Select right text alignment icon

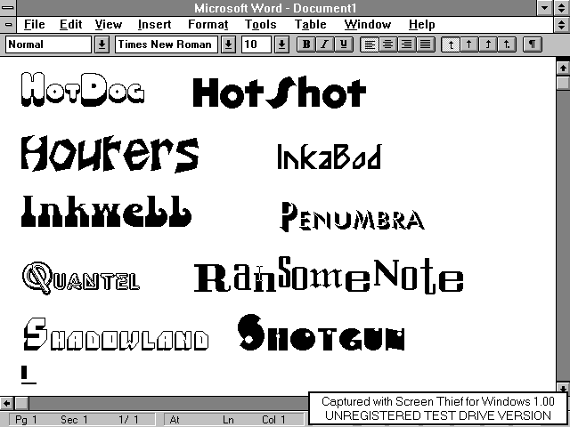[x=406, y=44]
